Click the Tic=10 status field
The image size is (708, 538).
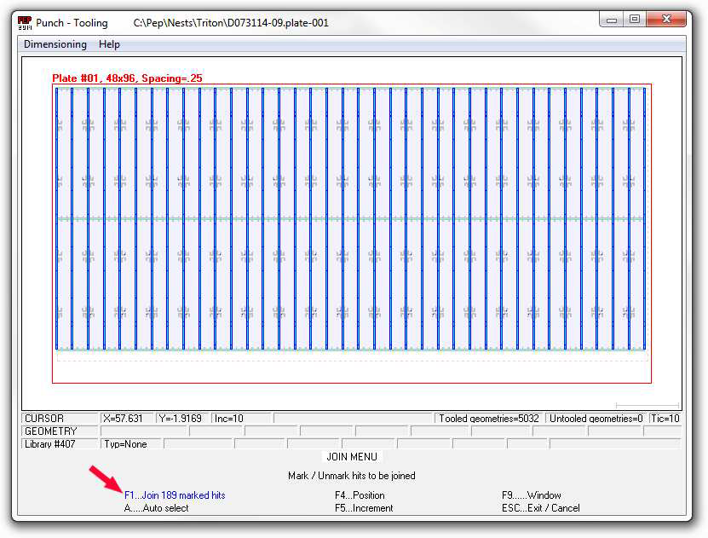pos(665,419)
